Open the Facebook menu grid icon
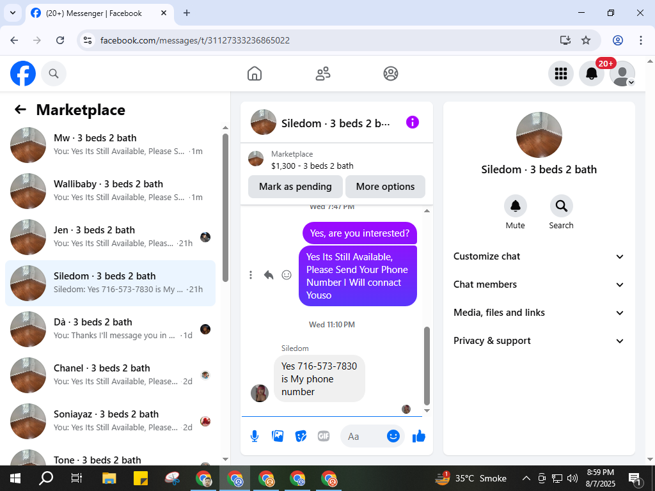This screenshot has width=655, height=491. coord(560,74)
